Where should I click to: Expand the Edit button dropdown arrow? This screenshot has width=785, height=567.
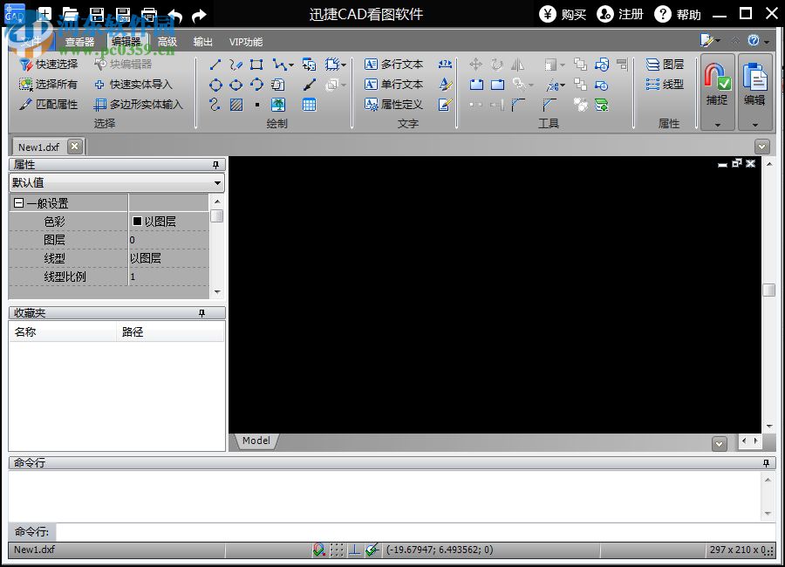tap(755, 125)
